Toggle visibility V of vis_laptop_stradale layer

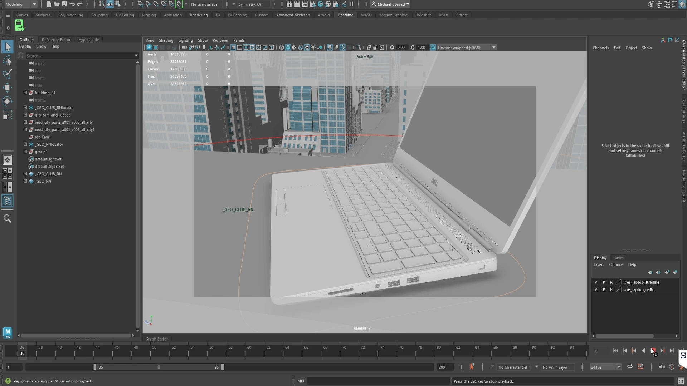tap(596, 282)
